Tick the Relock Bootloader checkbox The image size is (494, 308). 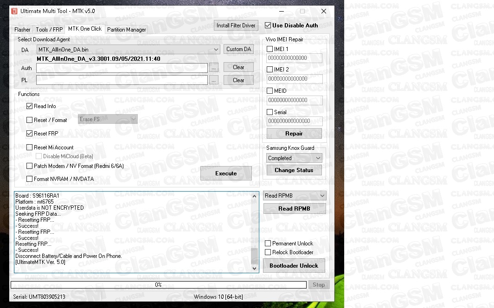[x=268, y=252]
